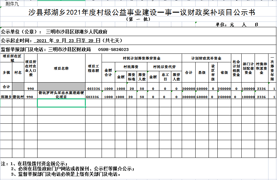Select the 村集体积累资金 header cell
The width and height of the screenshot is (277, 180).
pos(261,68)
